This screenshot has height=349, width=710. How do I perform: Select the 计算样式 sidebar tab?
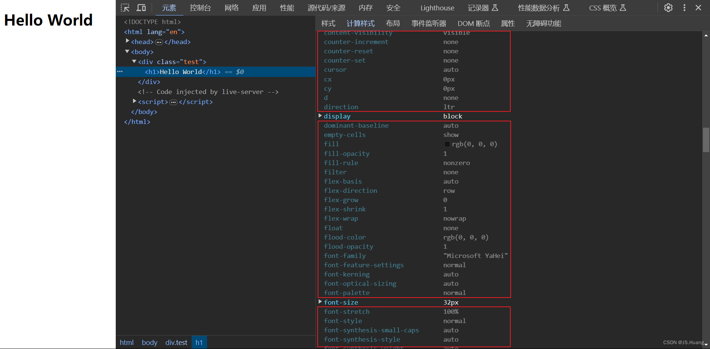pyautogui.click(x=361, y=24)
